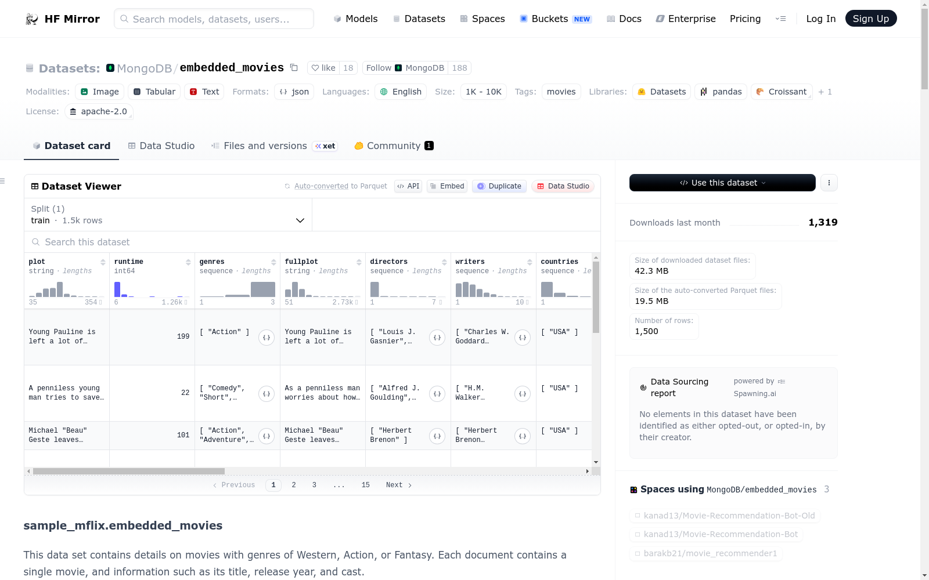Sort by the fullplot column
The height and width of the screenshot is (580, 929).
[359, 262]
